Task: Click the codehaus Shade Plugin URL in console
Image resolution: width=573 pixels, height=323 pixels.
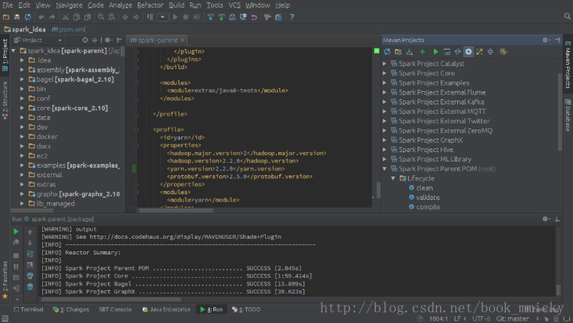Action: [186, 237]
